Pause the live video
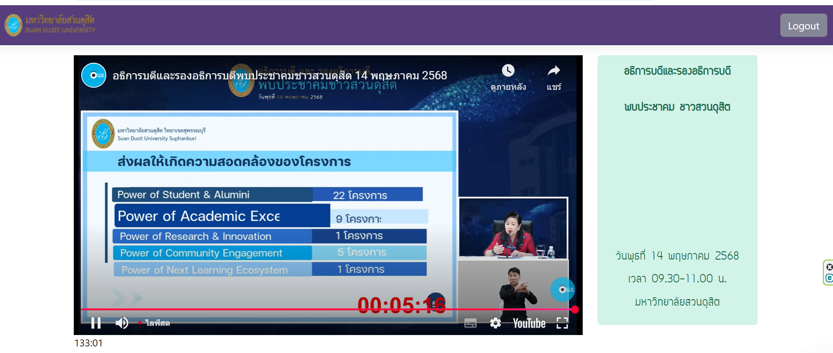 point(96,323)
